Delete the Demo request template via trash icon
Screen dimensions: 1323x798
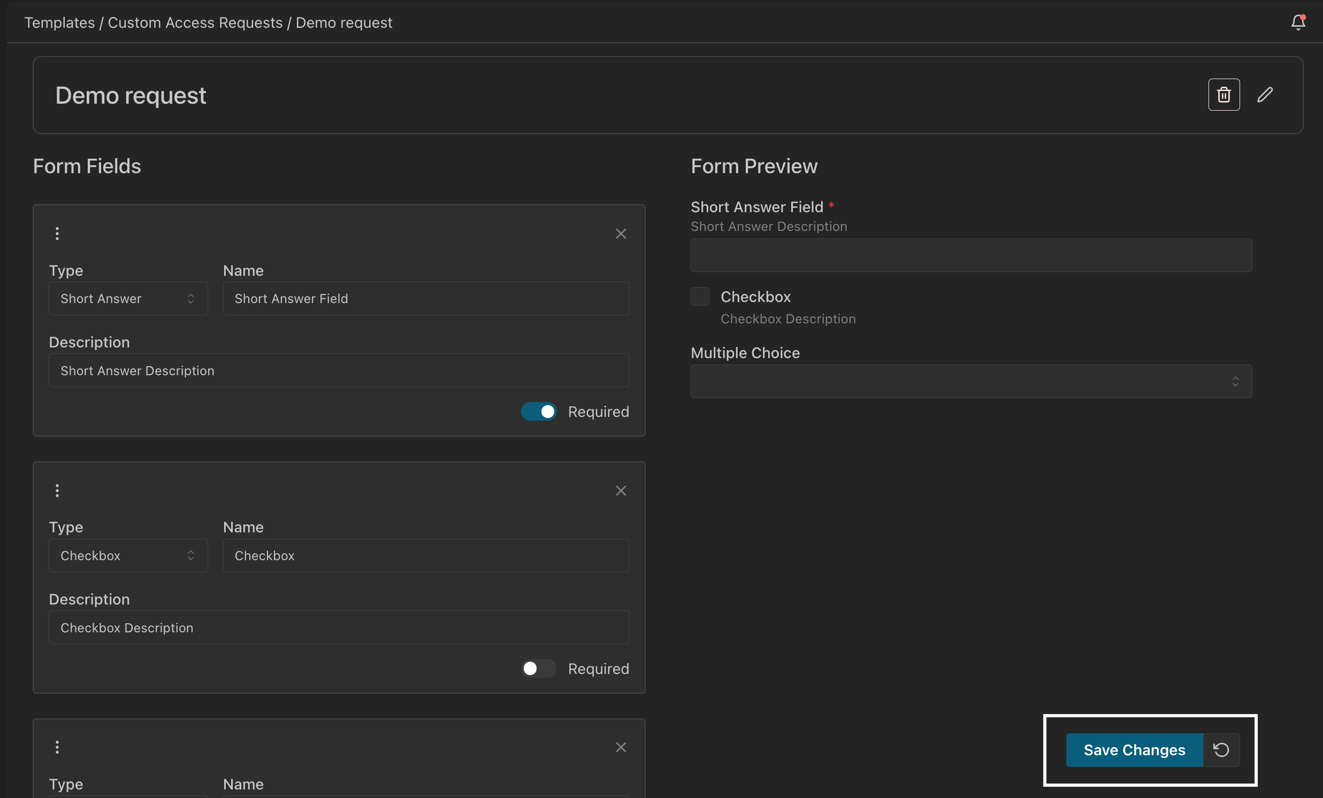[x=1223, y=95]
